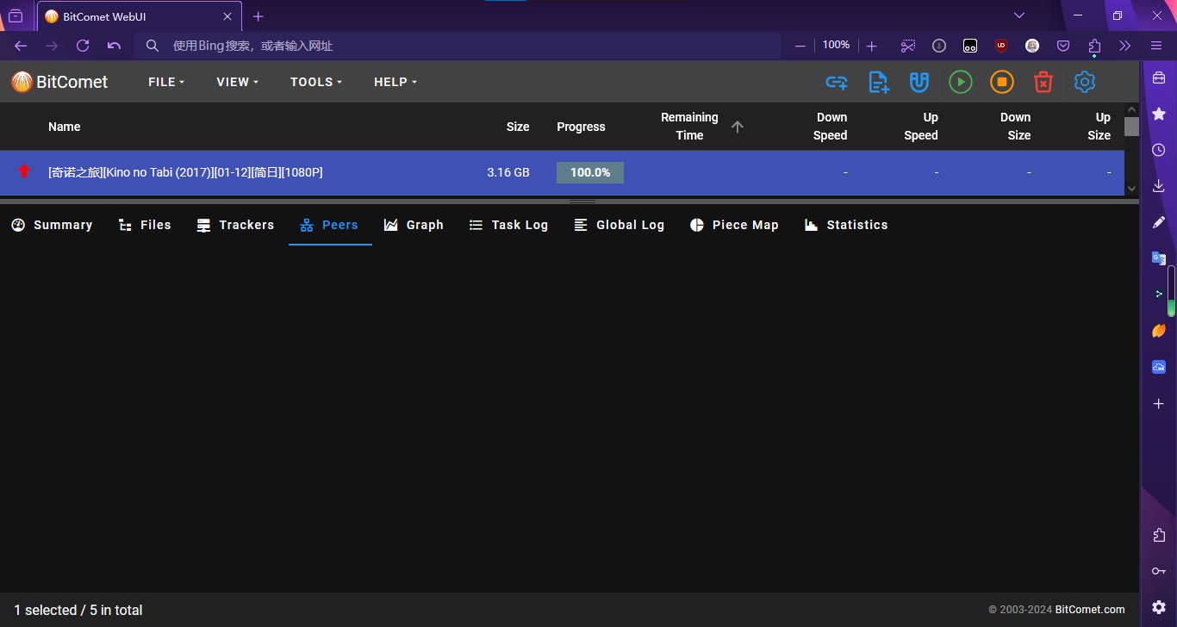Delete task using red trash icon
Screen dimensions: 1177x627
(x=1043, y=82)
